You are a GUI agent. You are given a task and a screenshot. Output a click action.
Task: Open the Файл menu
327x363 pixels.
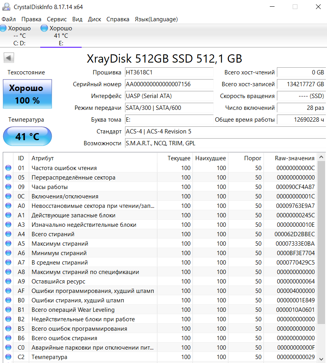[x=9, y=19]
